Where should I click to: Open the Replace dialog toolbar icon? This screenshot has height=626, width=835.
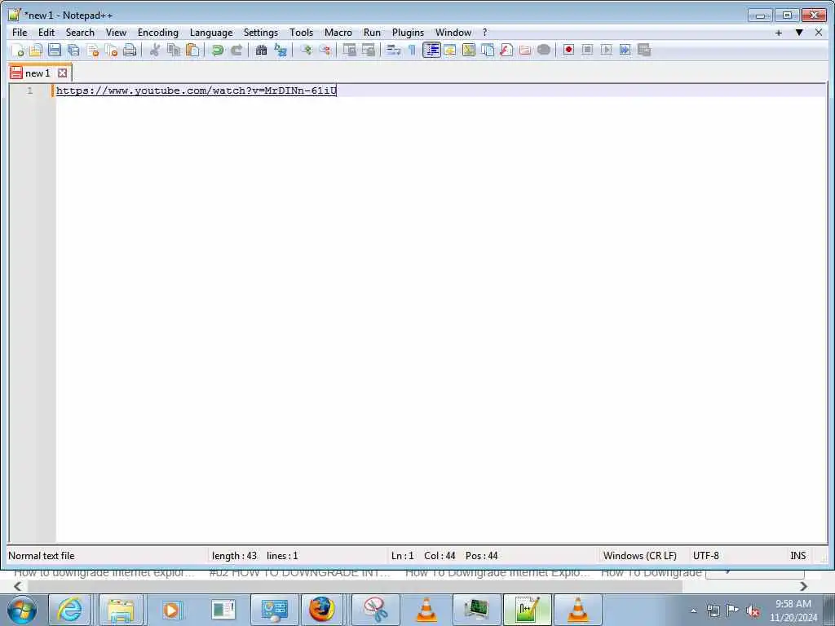[x=281, y=50]
